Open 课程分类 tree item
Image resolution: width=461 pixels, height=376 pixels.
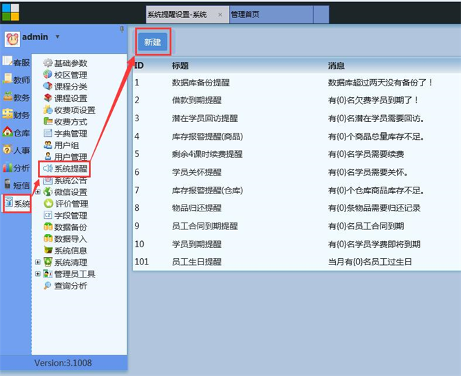(65, 87)
